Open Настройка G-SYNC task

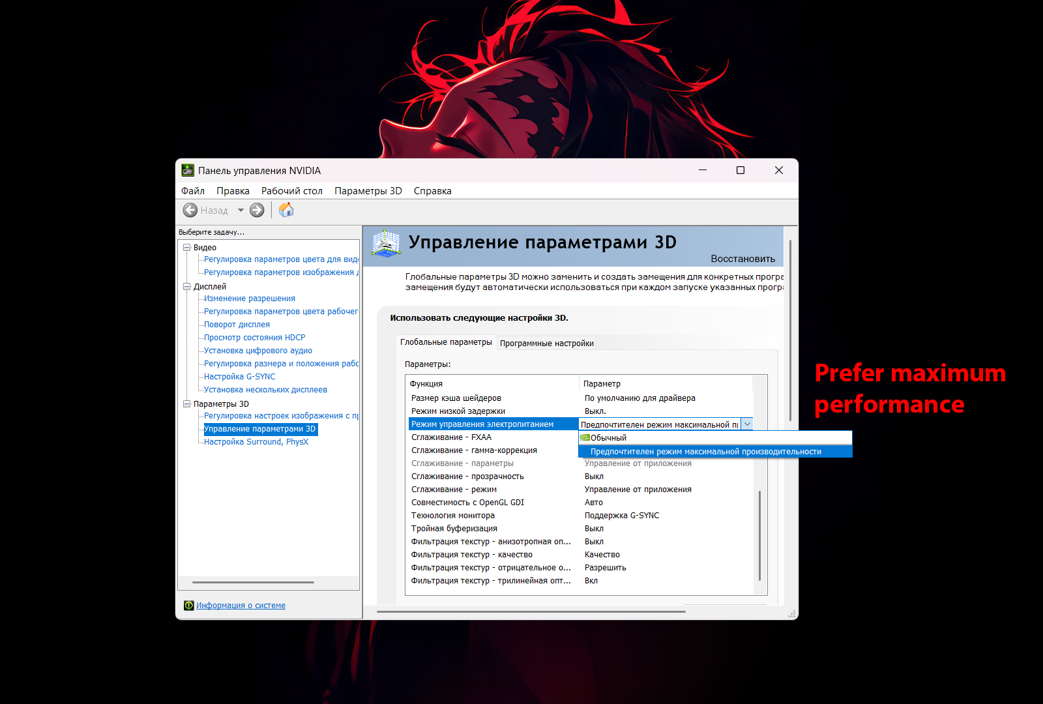[x=240, y=377]
